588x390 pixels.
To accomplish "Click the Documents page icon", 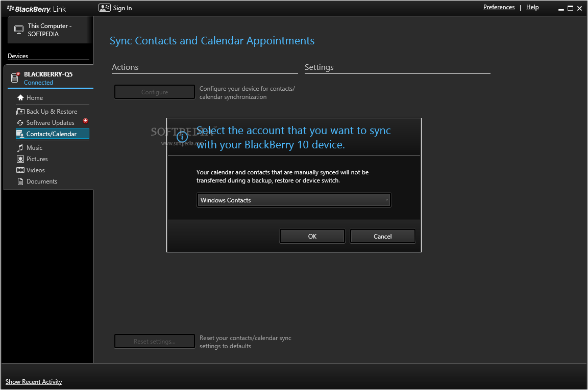I will (x=20, y=181).
